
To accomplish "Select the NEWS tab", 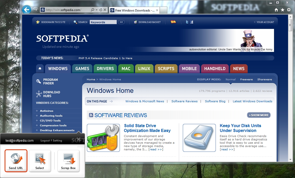I will [239, 69].
